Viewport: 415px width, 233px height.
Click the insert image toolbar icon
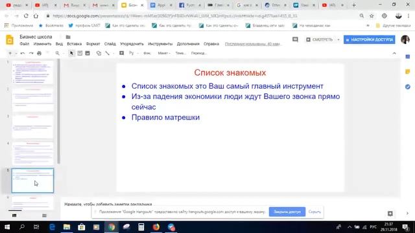[88, 53]
